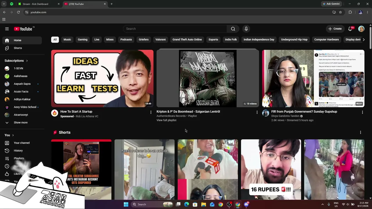Open options for How To Start A Startup
Screen dimensions: 372x209
pyautogui.click(x=151, y=112)
